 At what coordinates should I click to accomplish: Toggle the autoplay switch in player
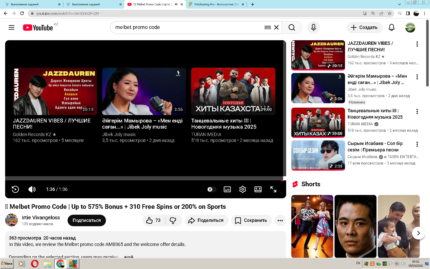point(211,189)
